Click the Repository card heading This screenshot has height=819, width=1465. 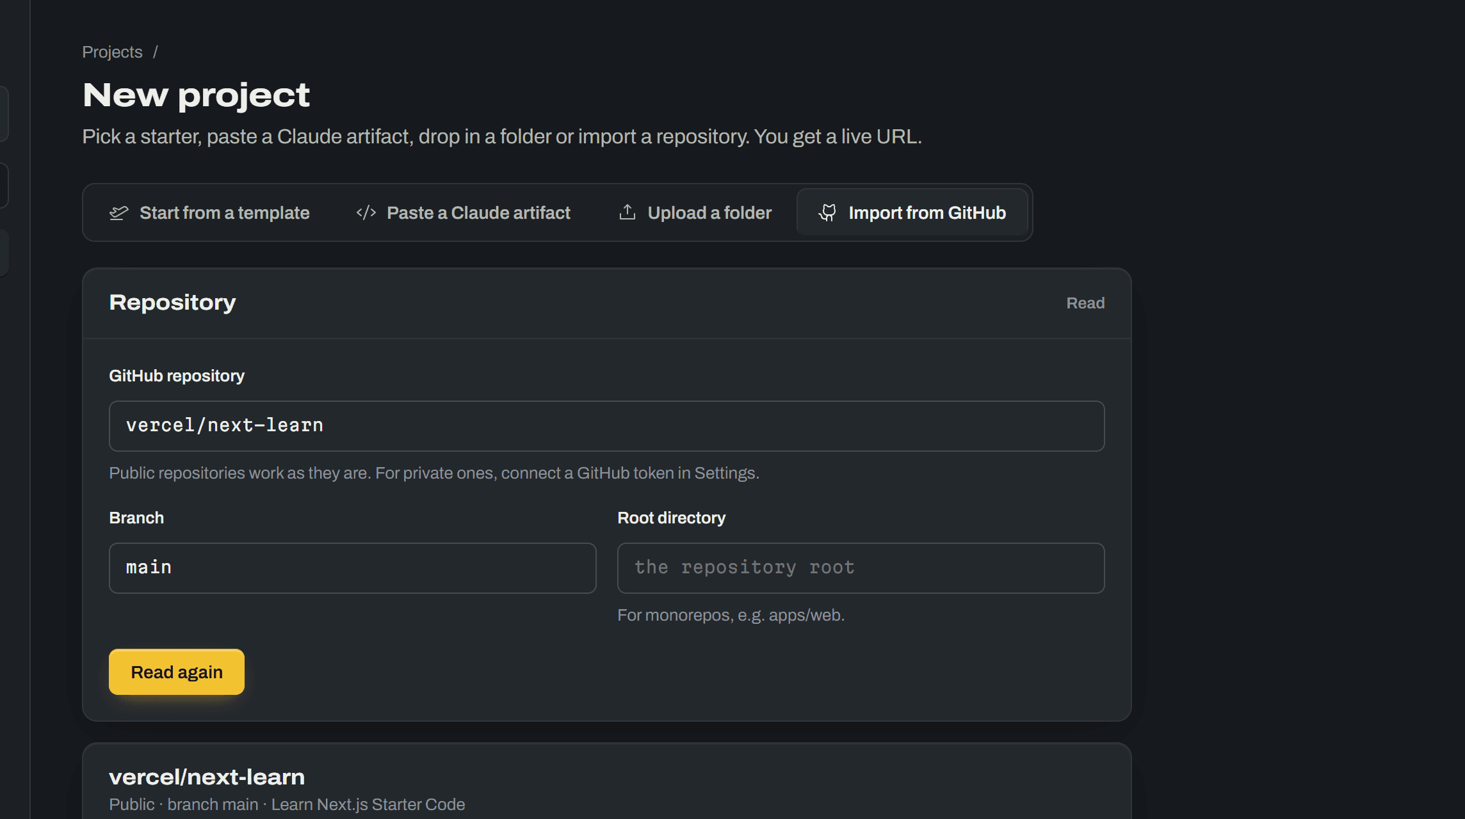pos(172,303)
